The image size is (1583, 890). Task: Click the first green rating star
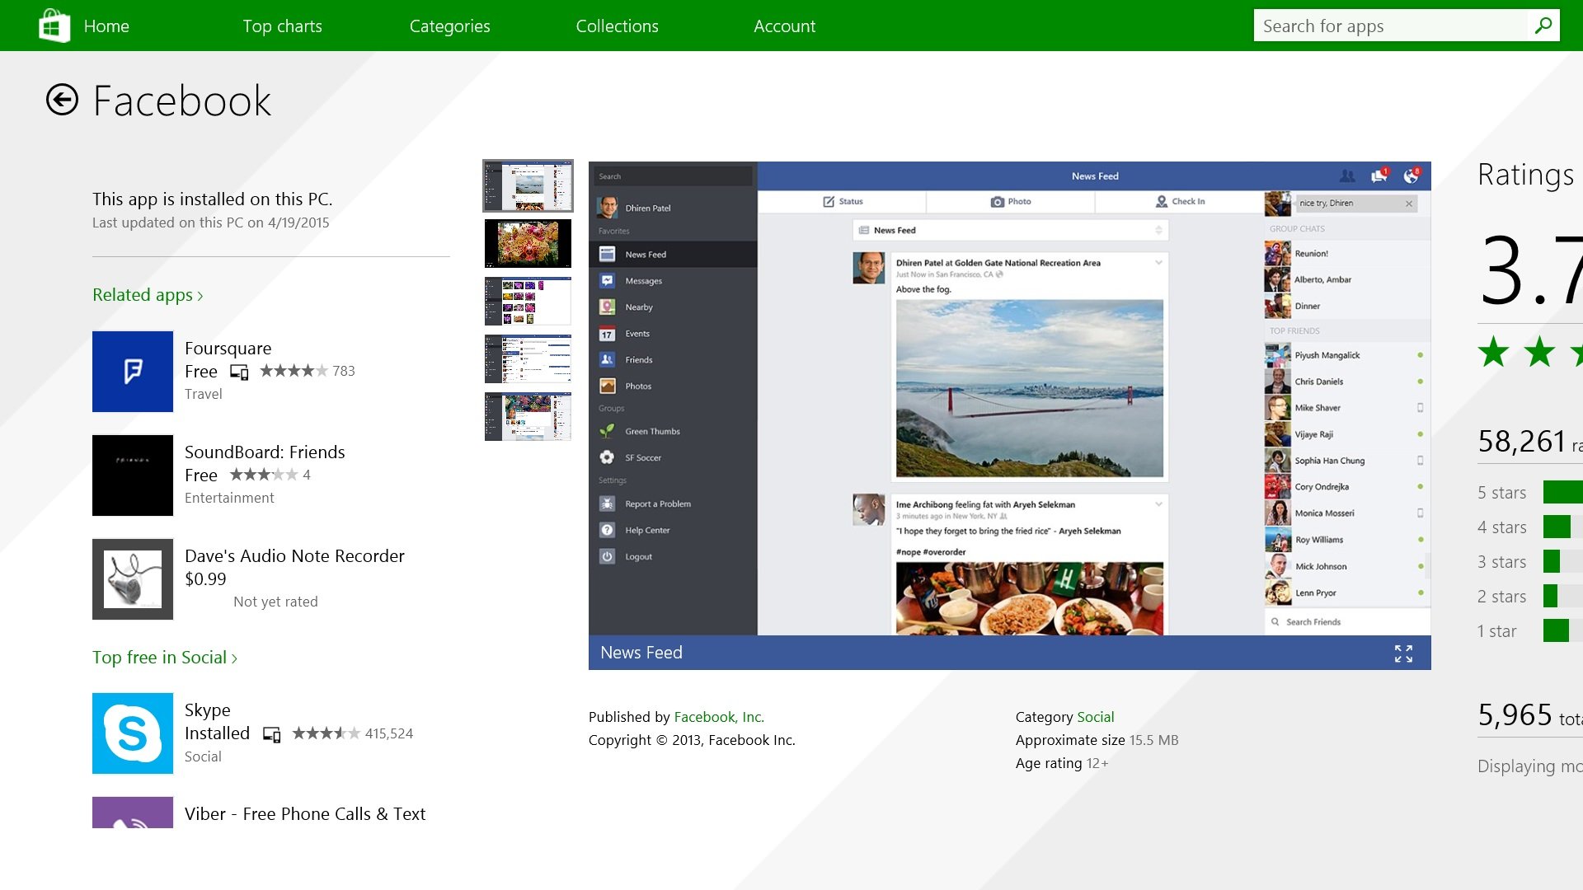[x=1493, y=353]
